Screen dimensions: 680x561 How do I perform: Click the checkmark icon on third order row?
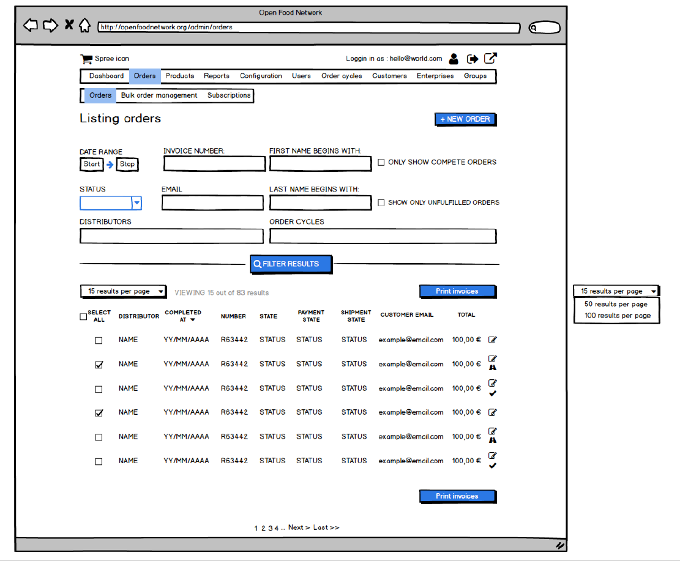[x=493, y=393]
